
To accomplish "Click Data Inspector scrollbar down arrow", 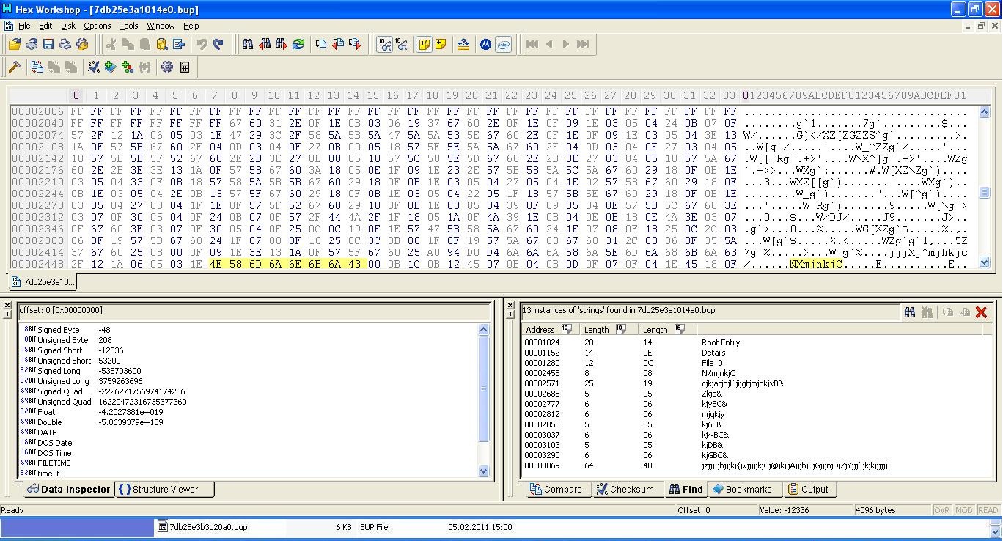I will [483, 471].
